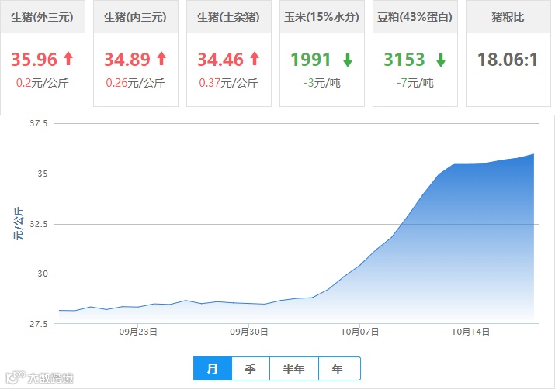555x389 pixels.
Task: Click the 10月14日 axis date label
Action: pos(470,332)
